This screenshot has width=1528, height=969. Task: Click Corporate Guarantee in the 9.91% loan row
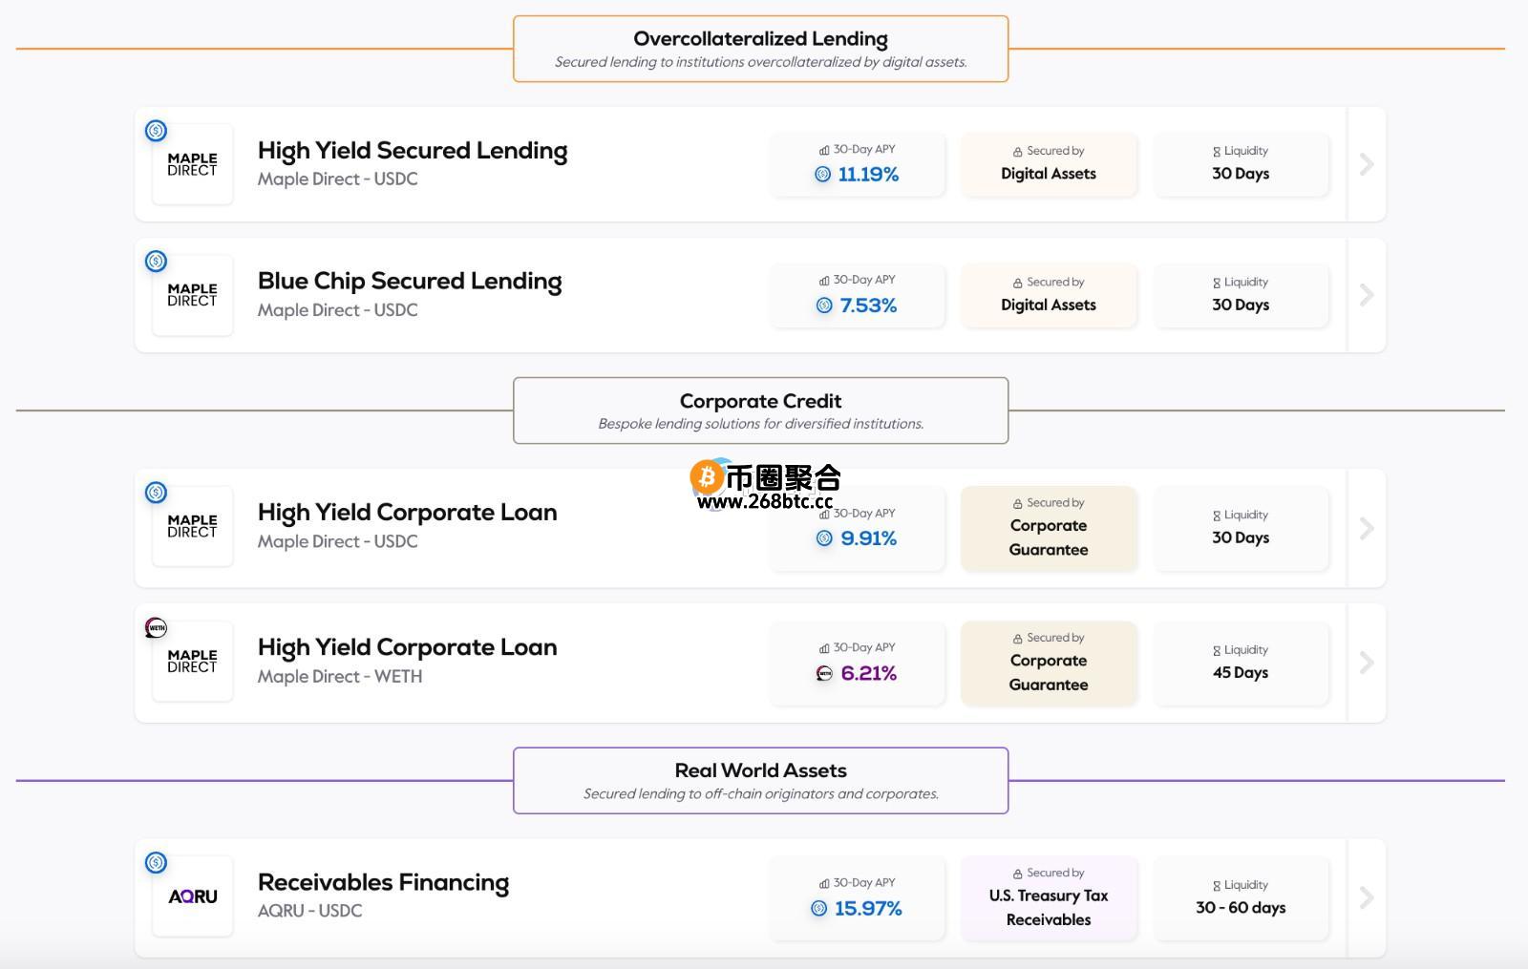pyautogui.click(x=1049, y=537)
